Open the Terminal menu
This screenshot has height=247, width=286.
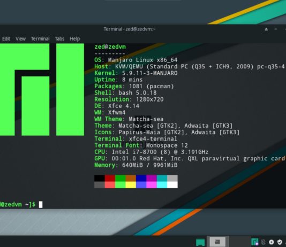click(40, 39)
